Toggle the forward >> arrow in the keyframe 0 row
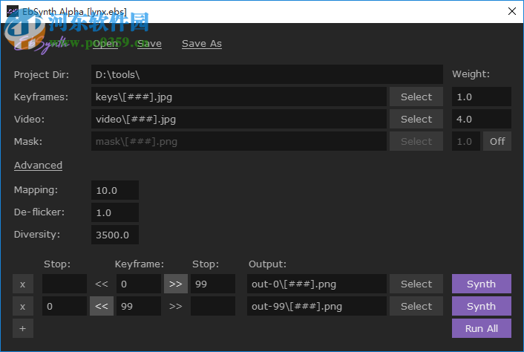 [176, 284]
